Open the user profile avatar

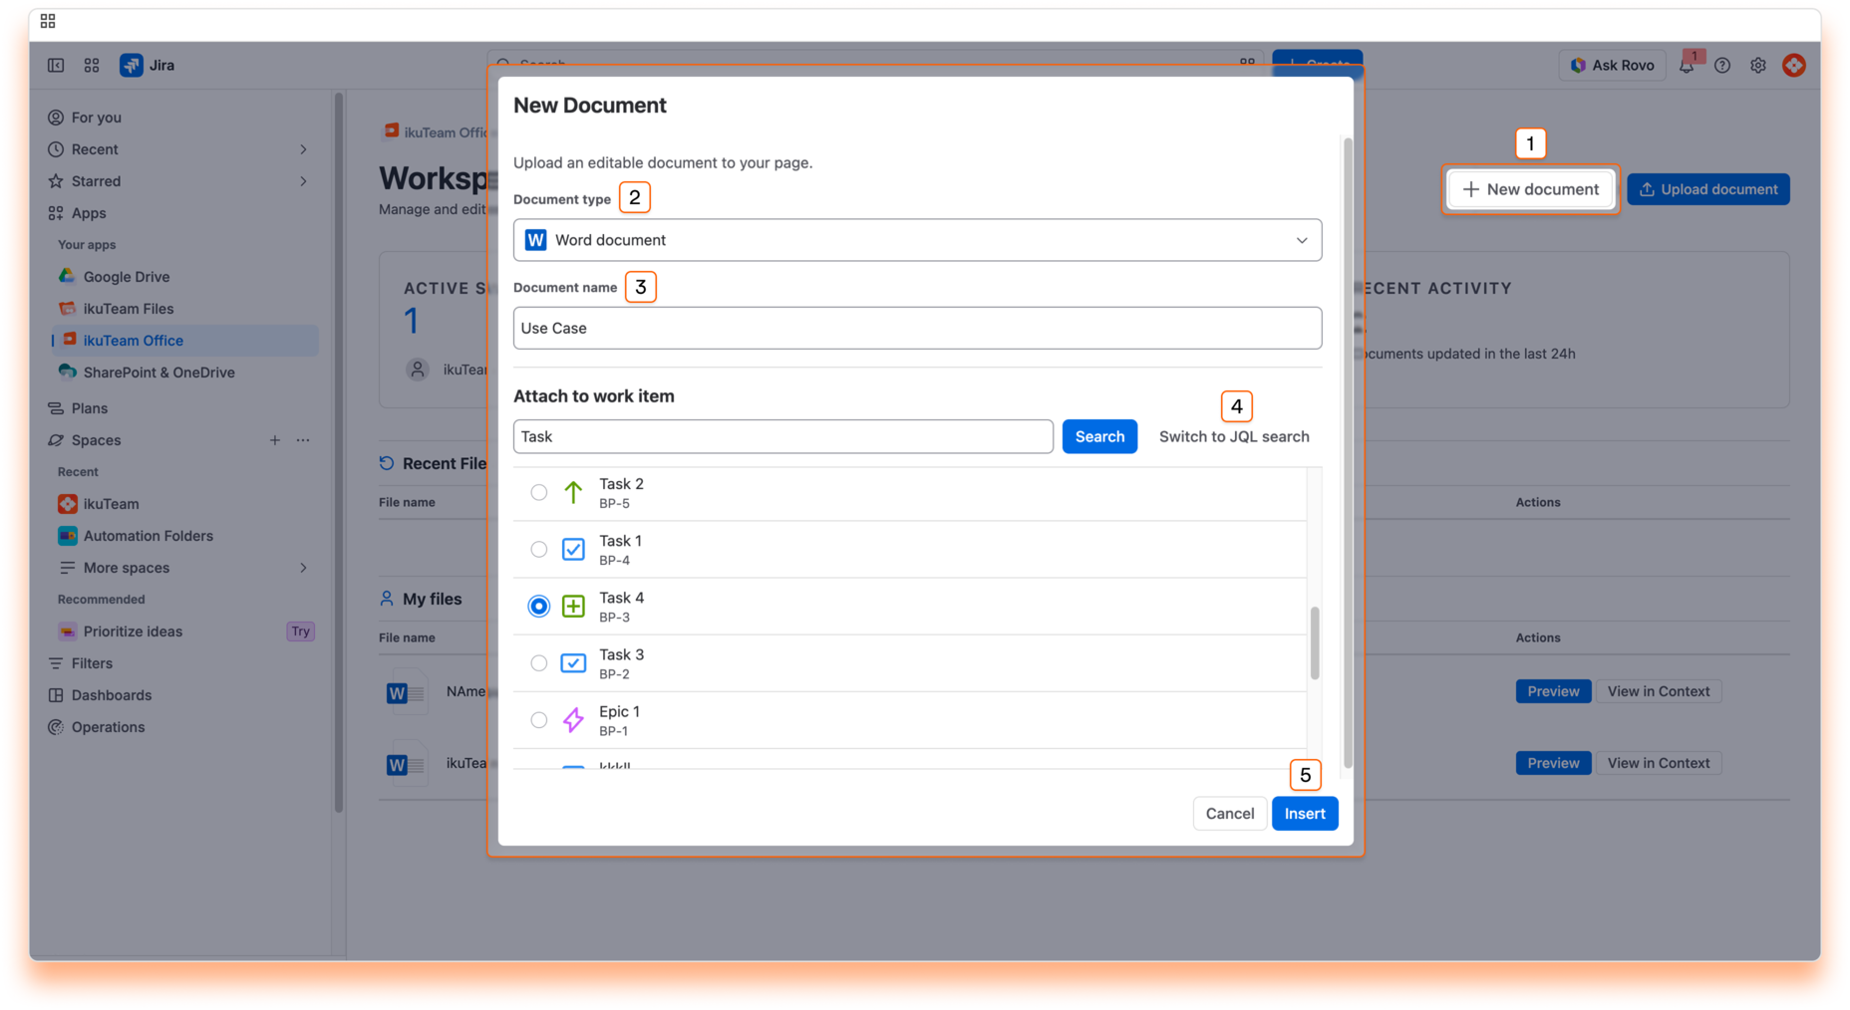pyautogui.click(x=1794, y=65)
